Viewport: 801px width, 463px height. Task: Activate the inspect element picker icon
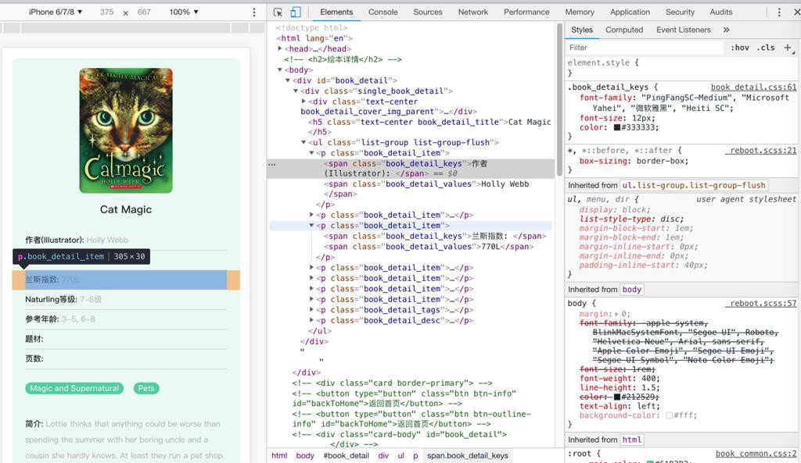(x=278, y=12)
